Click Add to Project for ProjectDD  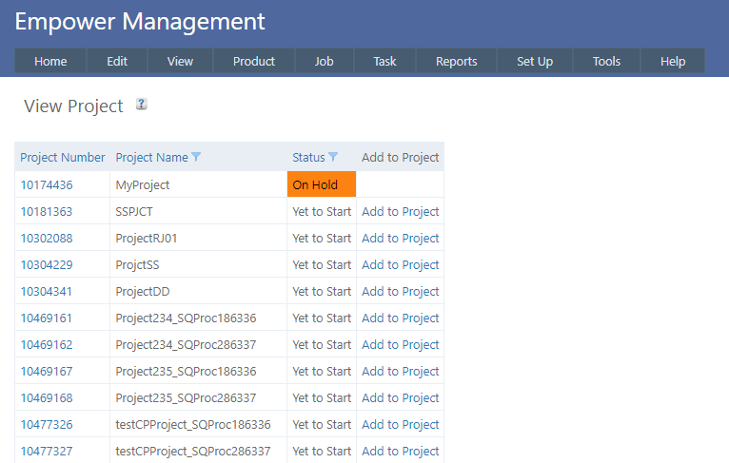(x=400, y=291)
